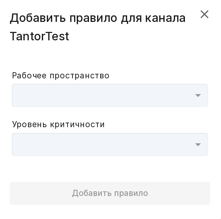Viewport: 221px width, 219px height.
Task: Open the Уровень критичности dropdown
Action: pos(110,144)
